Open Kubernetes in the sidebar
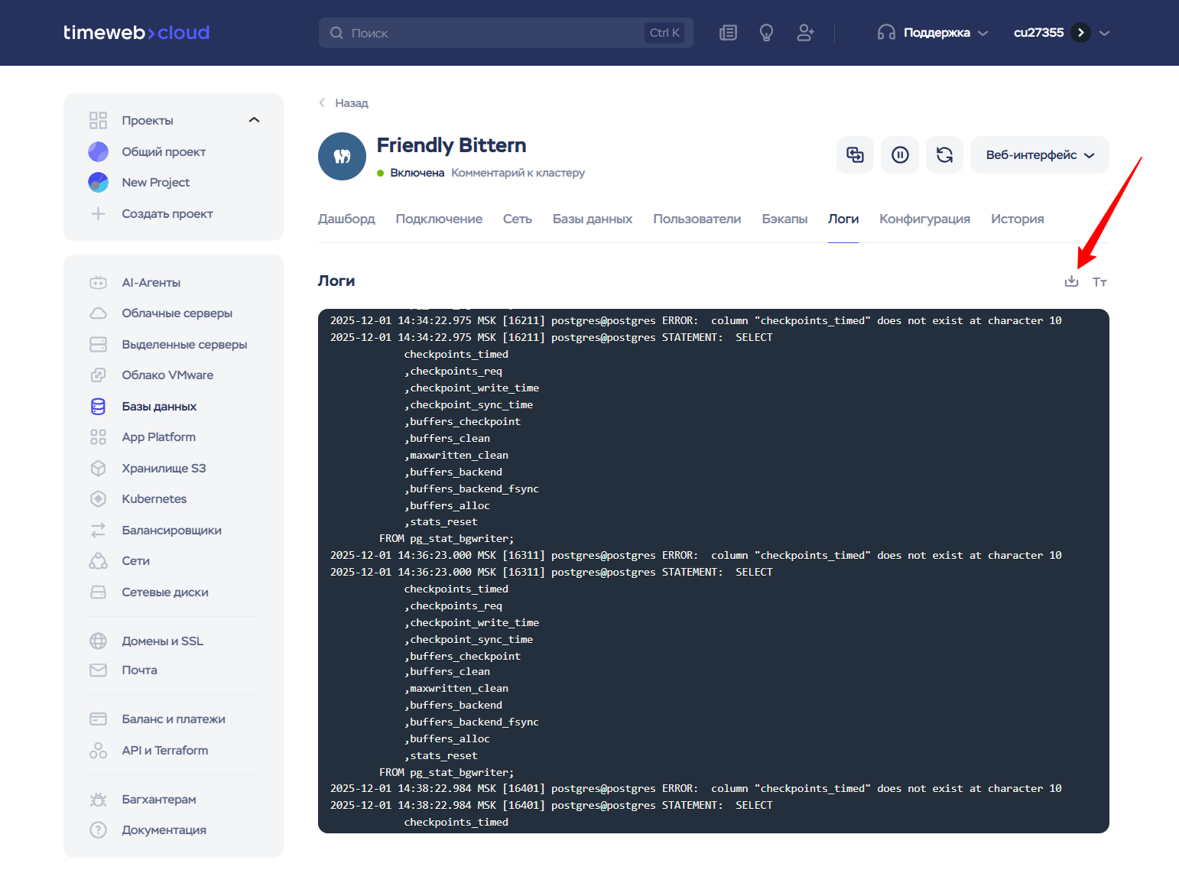This screenshot has height=883, width=1179. click(x=154, y=499)
